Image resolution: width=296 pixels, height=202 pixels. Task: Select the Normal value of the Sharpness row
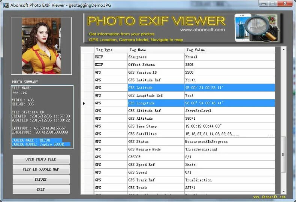(230, 57)
